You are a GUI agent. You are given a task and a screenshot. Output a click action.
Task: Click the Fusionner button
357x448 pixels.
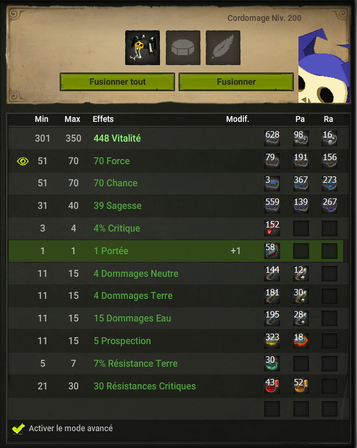point(236,82)
